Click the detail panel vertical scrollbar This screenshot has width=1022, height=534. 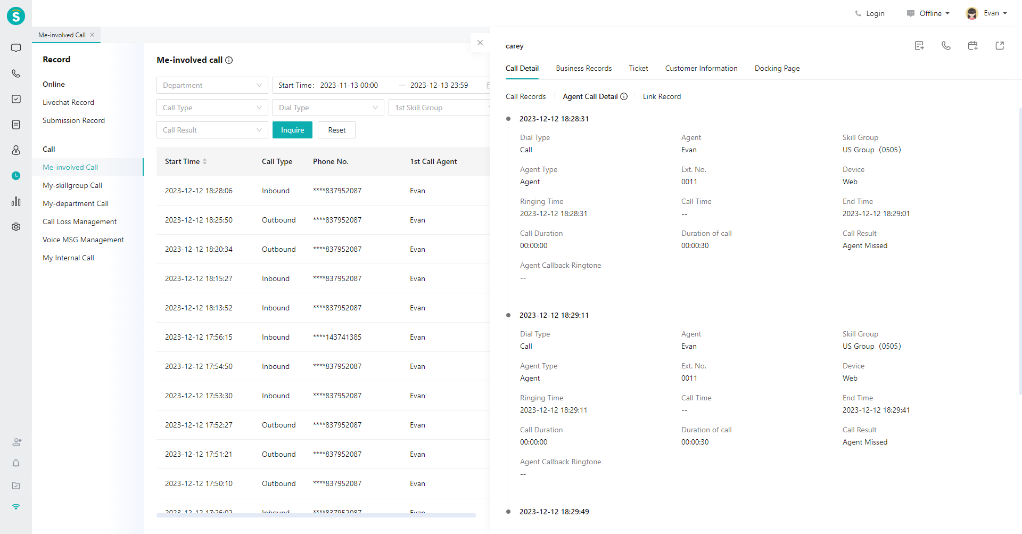tap(1020, 250)
